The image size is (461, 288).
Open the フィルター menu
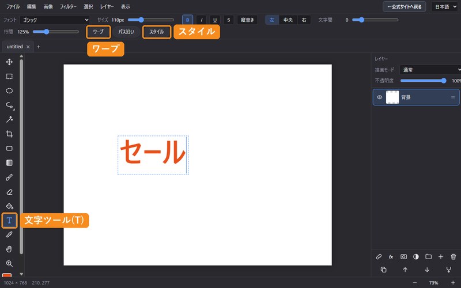[68, 6]
